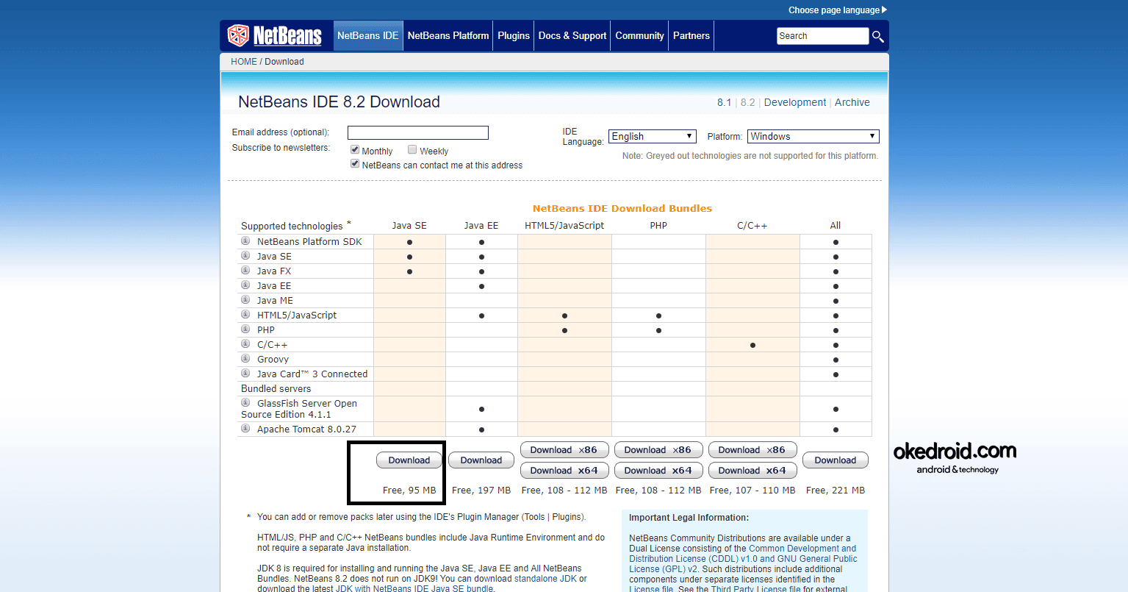Toggle NetBeans can contact me checkbox
Image resolution: width=1128 pixels, height=592 pixels.
[x=355, y=164]
